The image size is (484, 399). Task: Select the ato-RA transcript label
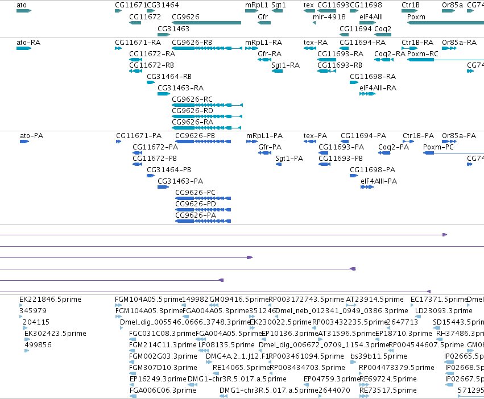(28, 42)
